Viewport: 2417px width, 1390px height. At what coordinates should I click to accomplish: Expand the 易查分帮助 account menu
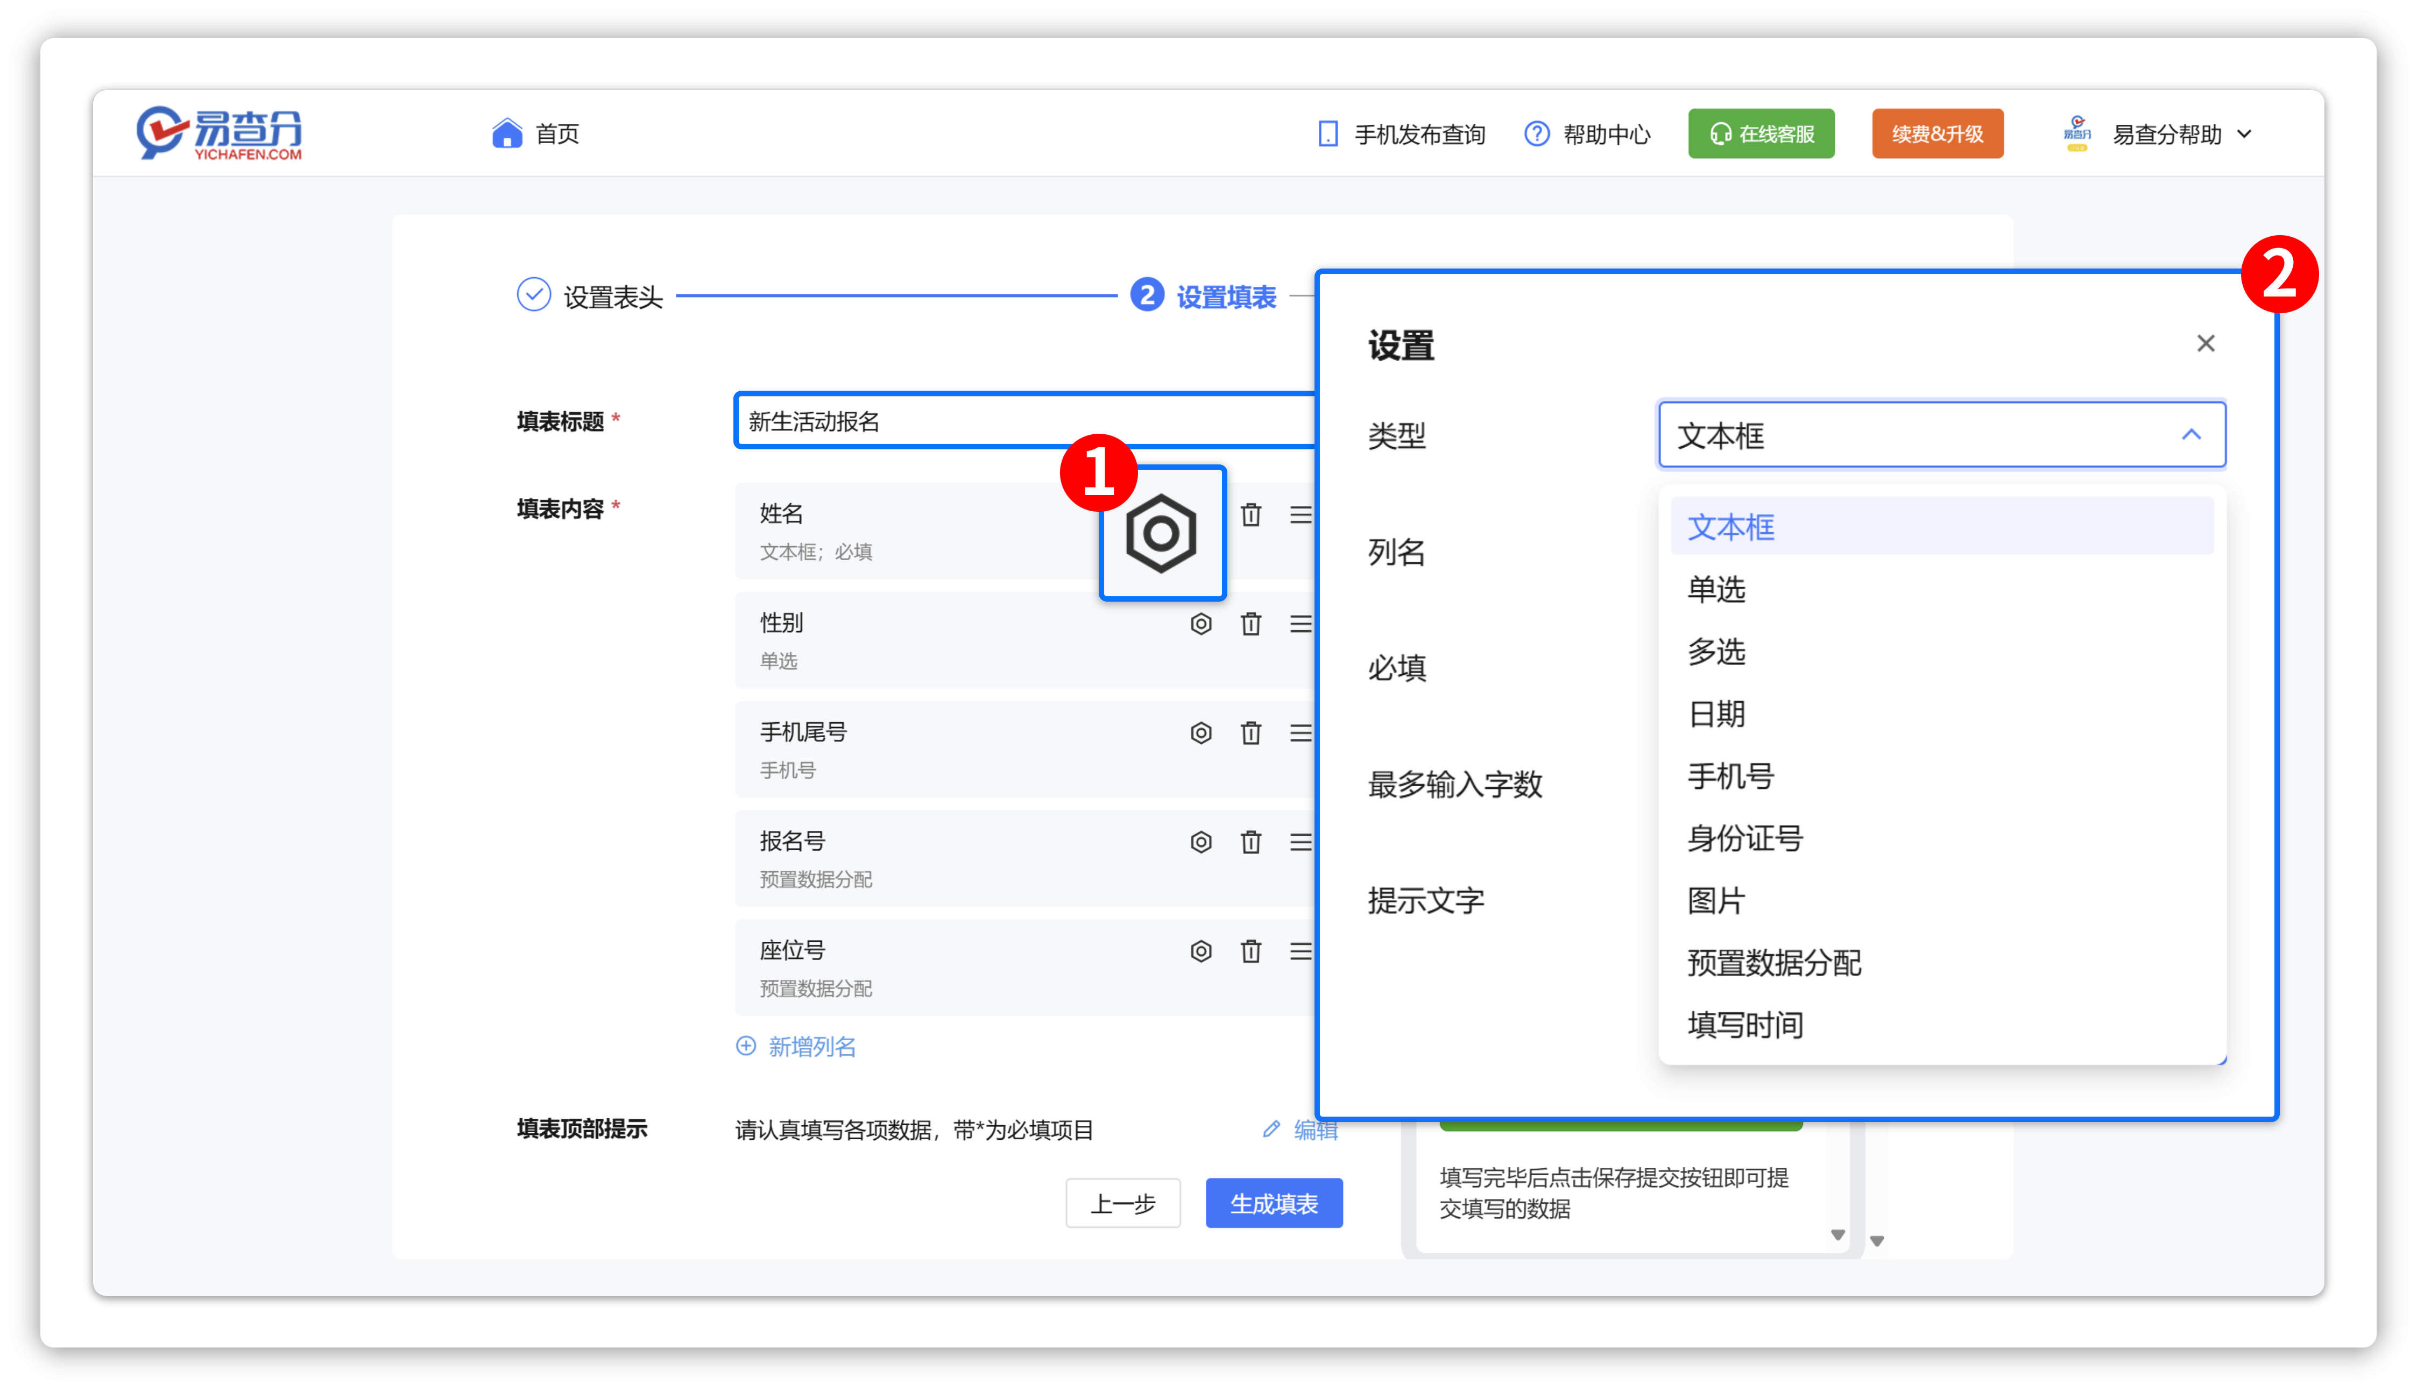point(2244,133)
